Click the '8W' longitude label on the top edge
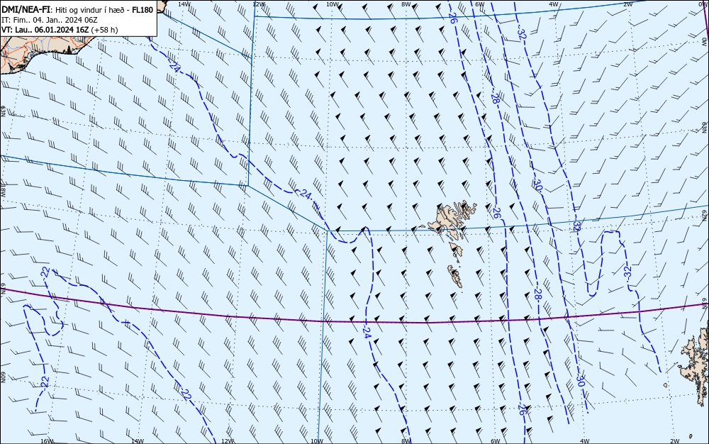 pos(406,4)
